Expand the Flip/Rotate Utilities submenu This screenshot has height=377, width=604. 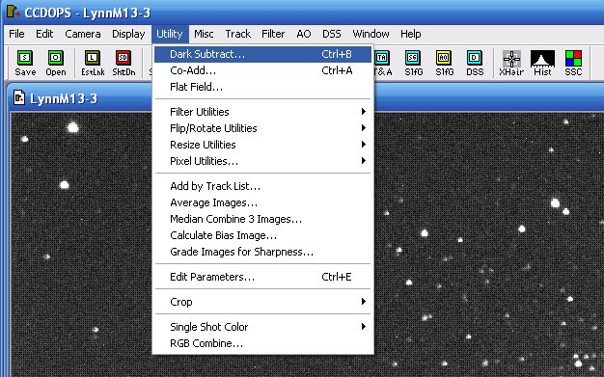263,128
